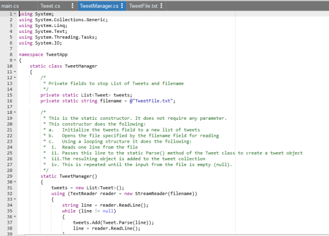Click comment 'Reads one line from the file'
The height and width of the screenshot is (236, 329).
coord(100,147)
